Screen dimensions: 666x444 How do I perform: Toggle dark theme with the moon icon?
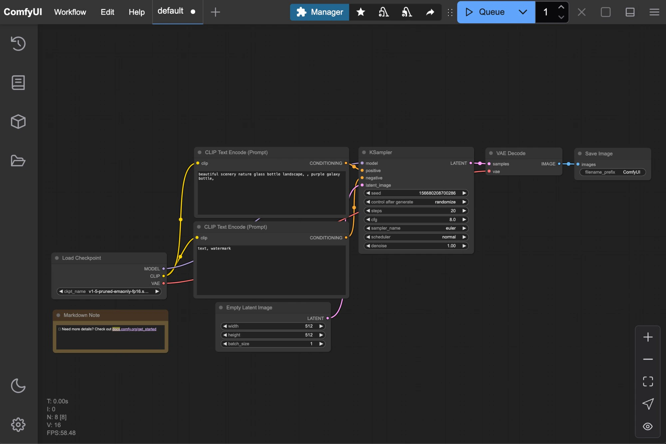18,386
